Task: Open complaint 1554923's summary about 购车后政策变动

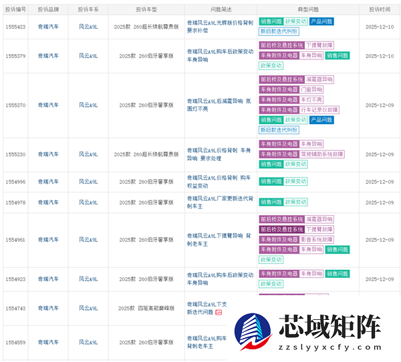Action: pos(220,279)
